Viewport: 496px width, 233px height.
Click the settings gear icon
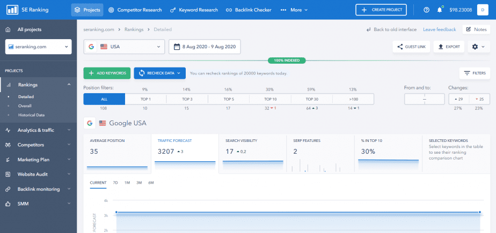[x=475, y=47]
